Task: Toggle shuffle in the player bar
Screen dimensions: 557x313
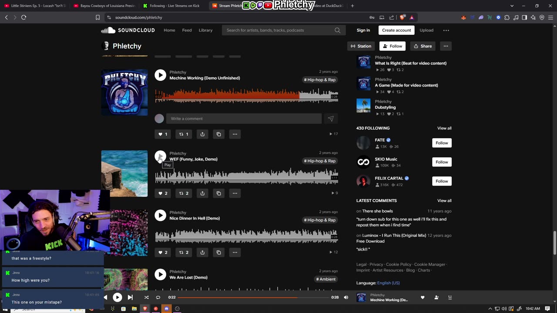Action: coord(146,297)
